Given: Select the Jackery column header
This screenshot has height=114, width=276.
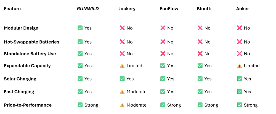Looking at the screenshot, I should tap(127, 9).
